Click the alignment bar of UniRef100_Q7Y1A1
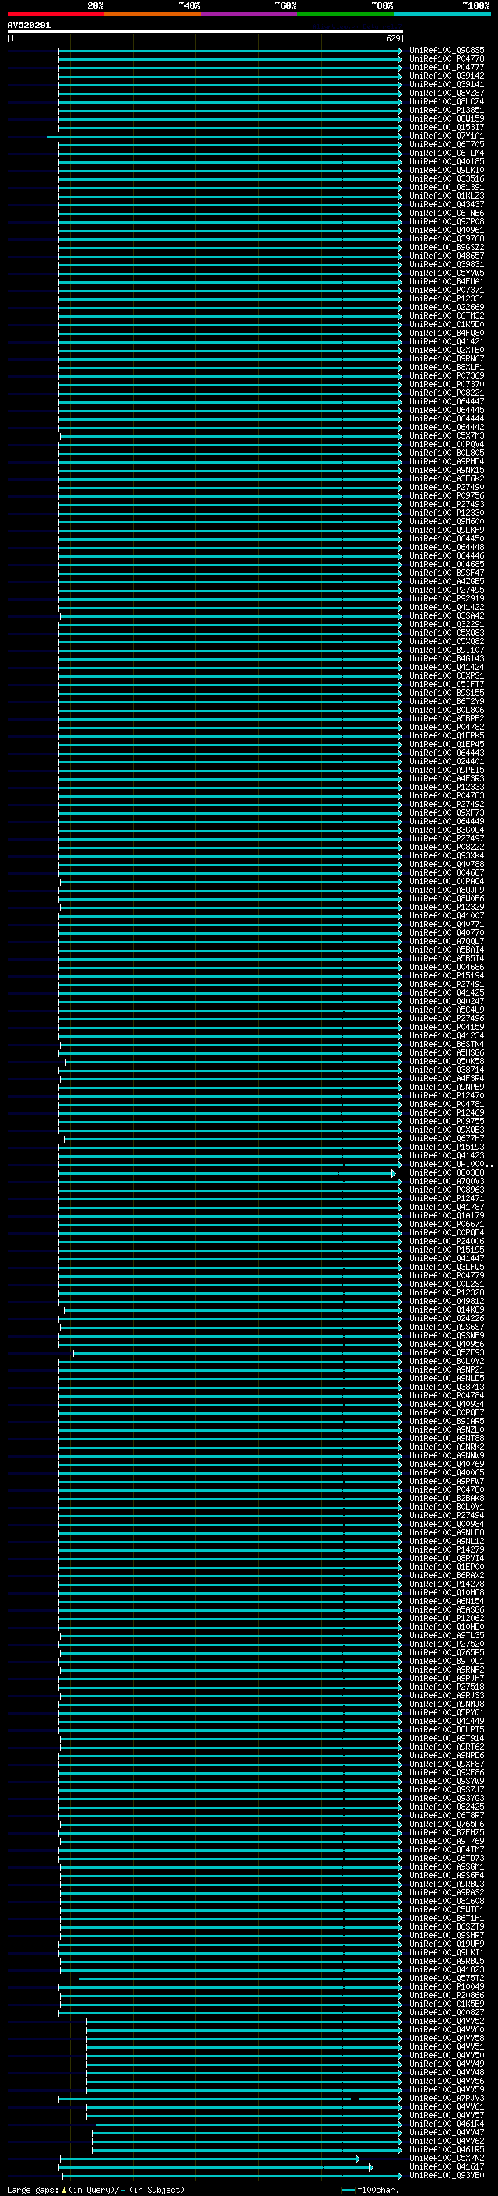This screenshot has height=2196, width=498. (225, 136)
